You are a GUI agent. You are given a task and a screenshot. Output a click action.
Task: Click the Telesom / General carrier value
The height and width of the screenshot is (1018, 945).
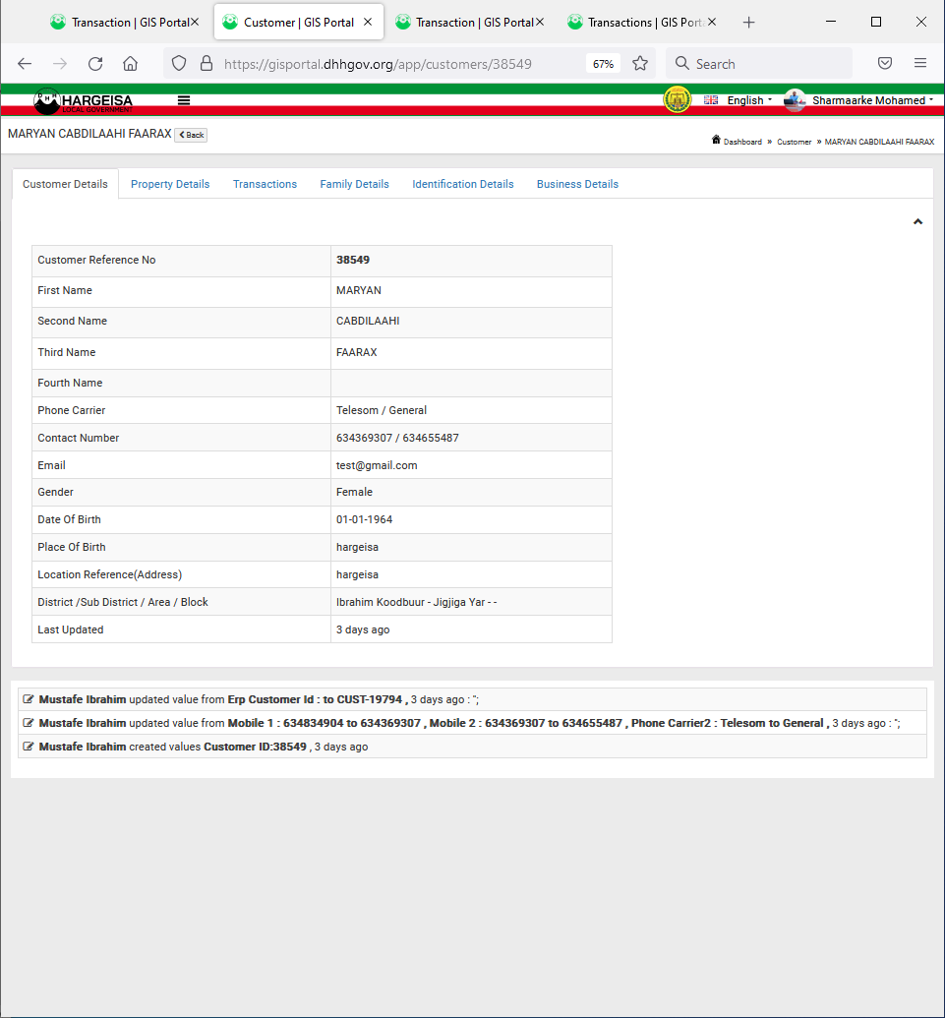pos(381,410)
